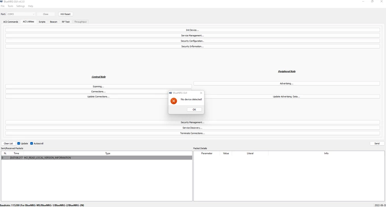Switch to the ACI Commands tab
386x207 pixels.
coord(10,22)
